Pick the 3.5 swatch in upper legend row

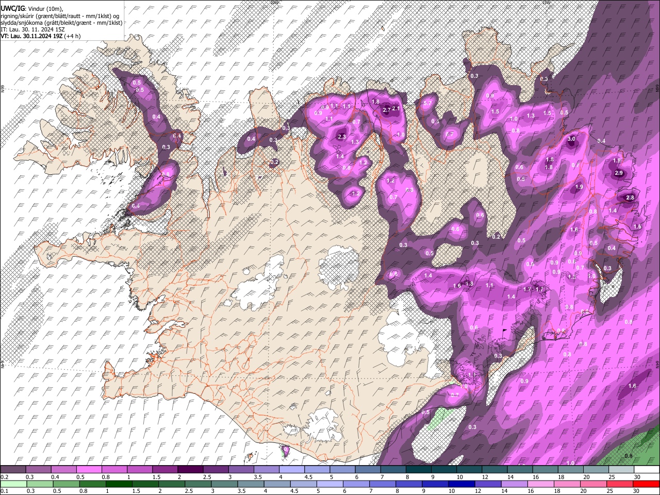[266, 469]
